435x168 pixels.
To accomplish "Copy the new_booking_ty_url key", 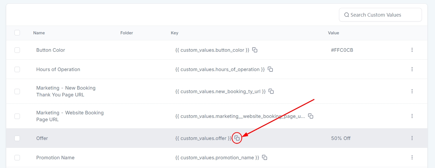I will coord(271,91).
